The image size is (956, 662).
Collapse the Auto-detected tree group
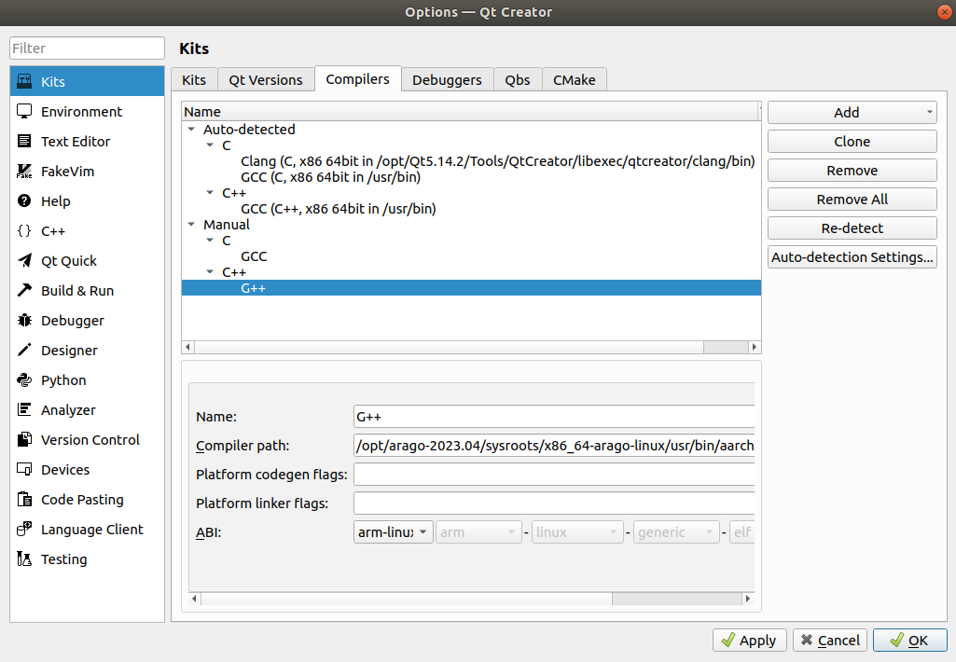point(192,130)
